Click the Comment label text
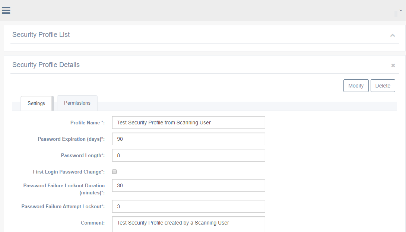406x232 pixels. point(92,223)
